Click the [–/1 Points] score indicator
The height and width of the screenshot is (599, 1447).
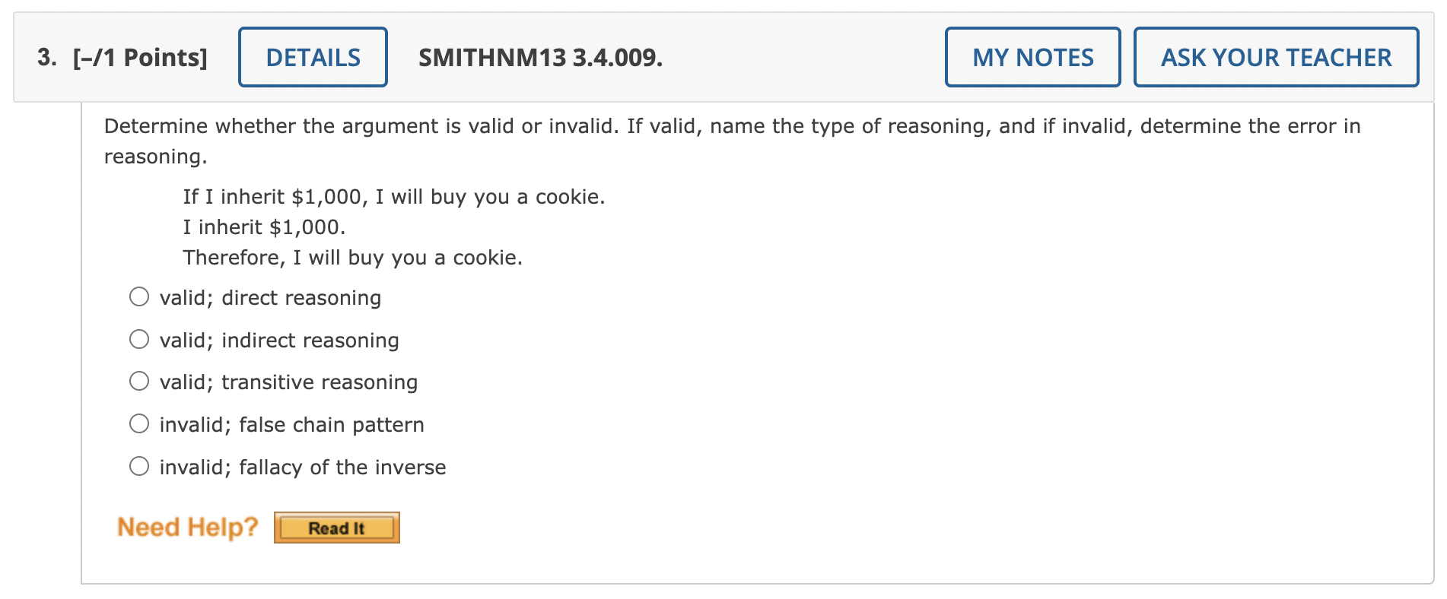(x=138, y=56)
